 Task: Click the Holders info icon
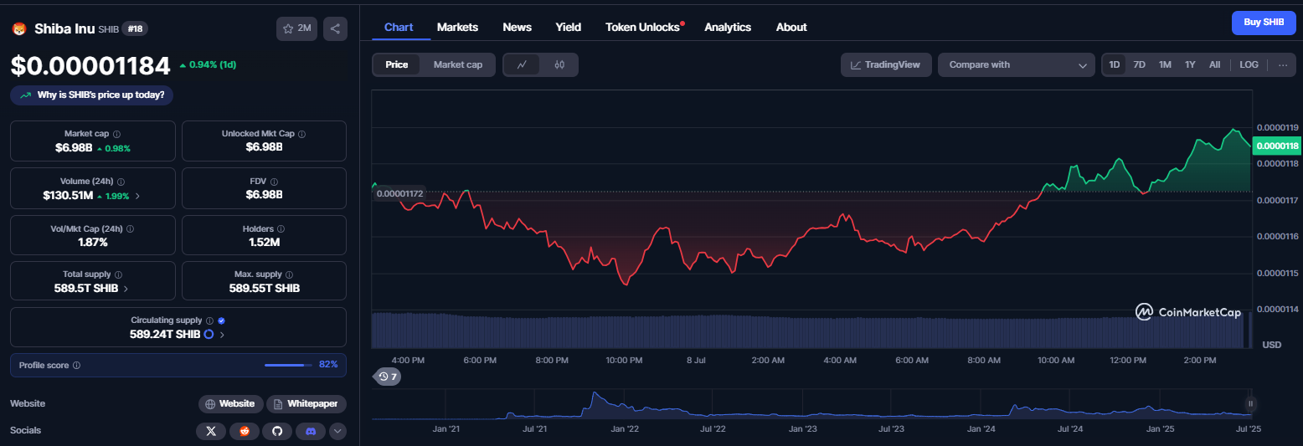[281, 228]
